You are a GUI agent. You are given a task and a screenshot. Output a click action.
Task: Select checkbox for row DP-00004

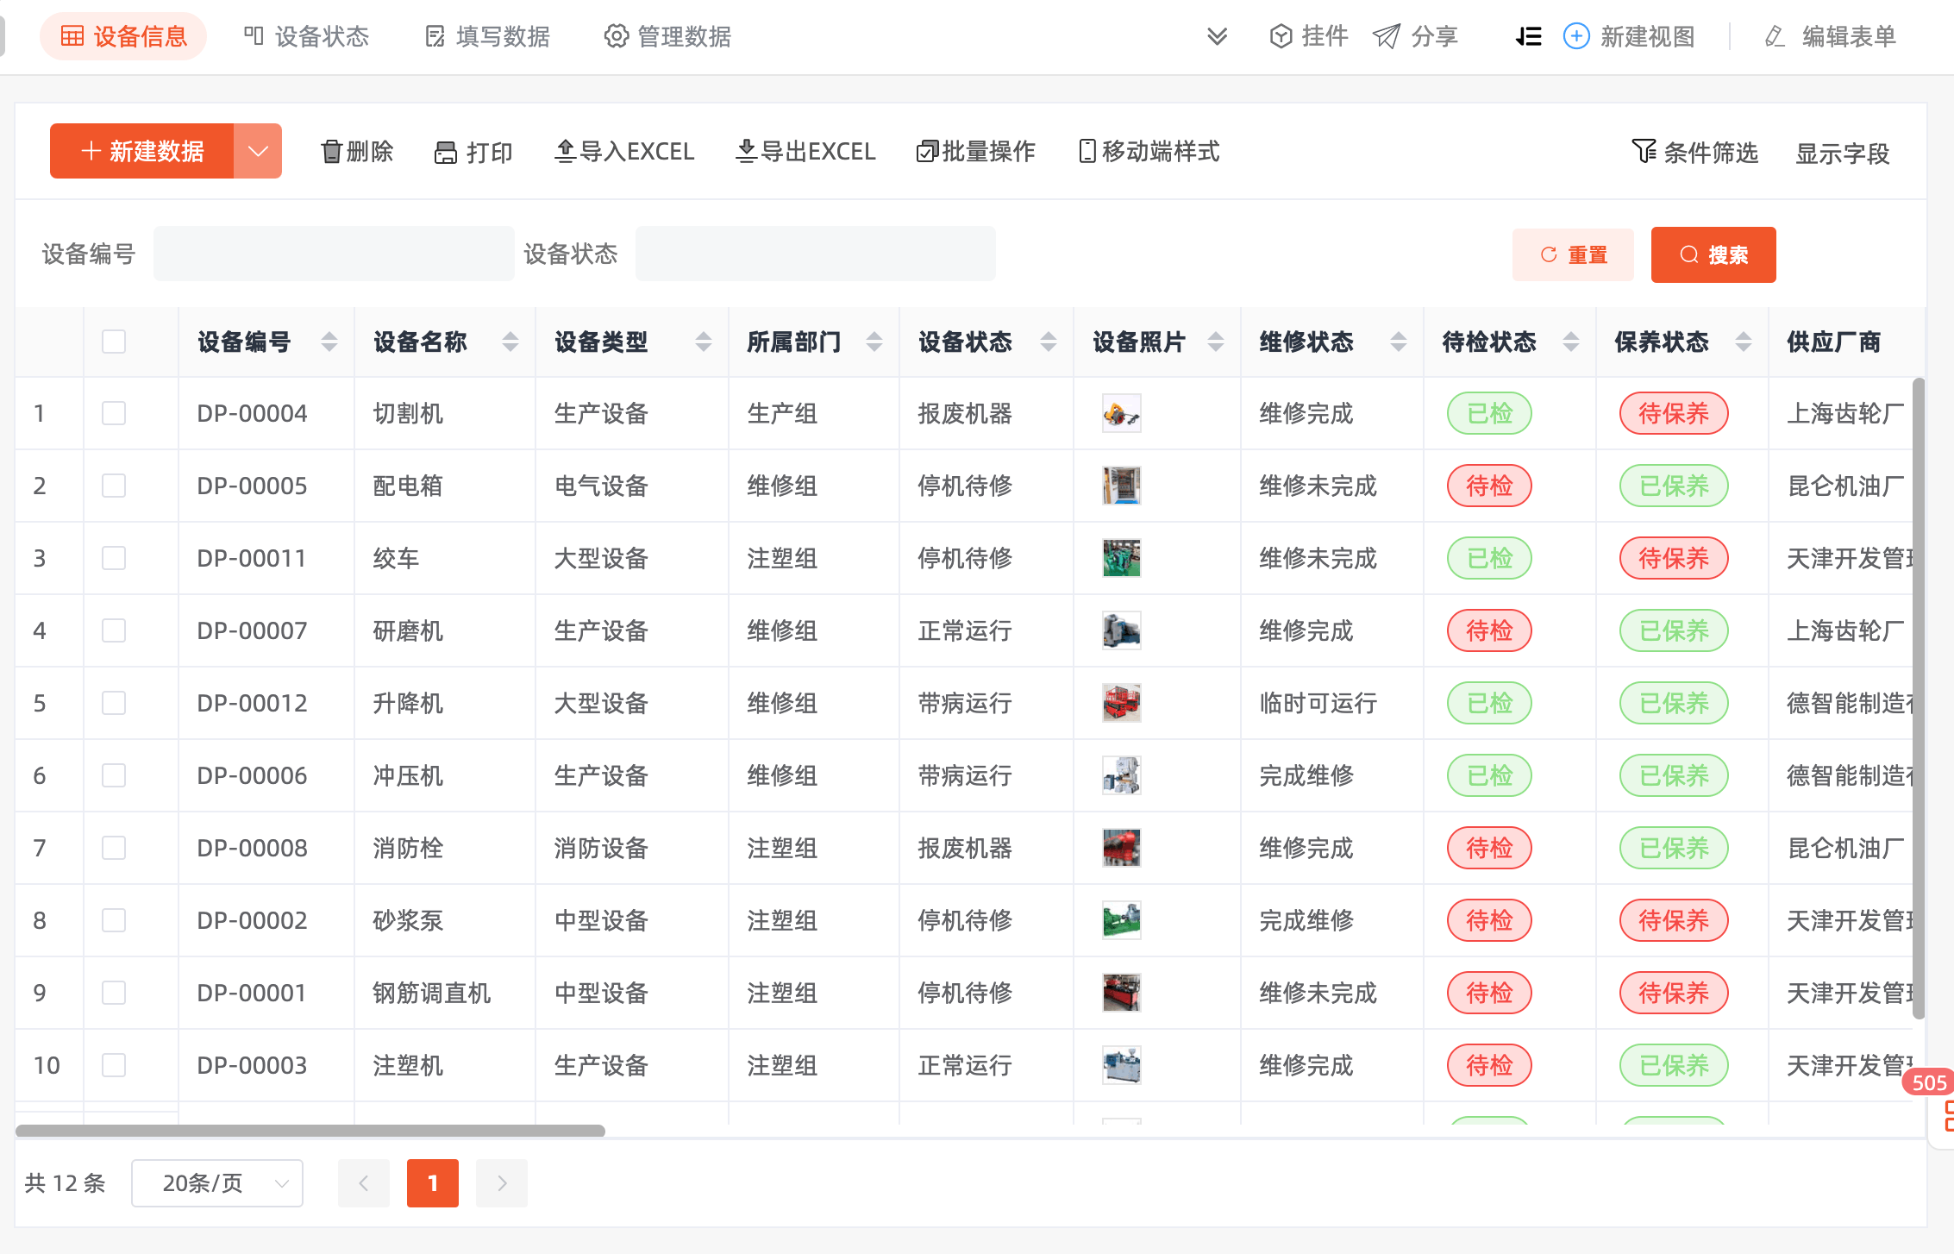click(114, 413)
